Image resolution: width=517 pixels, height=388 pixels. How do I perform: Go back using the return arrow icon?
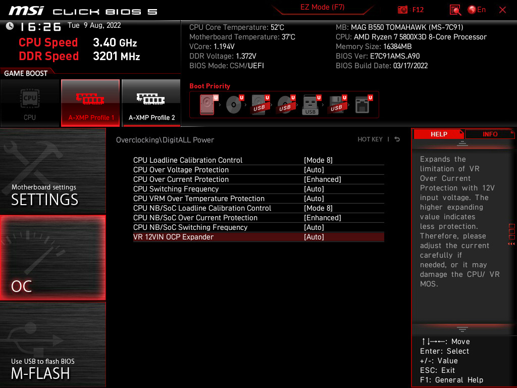click(x=397, y=139)
